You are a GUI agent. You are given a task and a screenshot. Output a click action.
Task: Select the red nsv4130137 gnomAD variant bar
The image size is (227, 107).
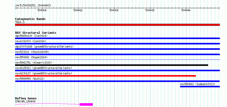[x=106, y=76]
